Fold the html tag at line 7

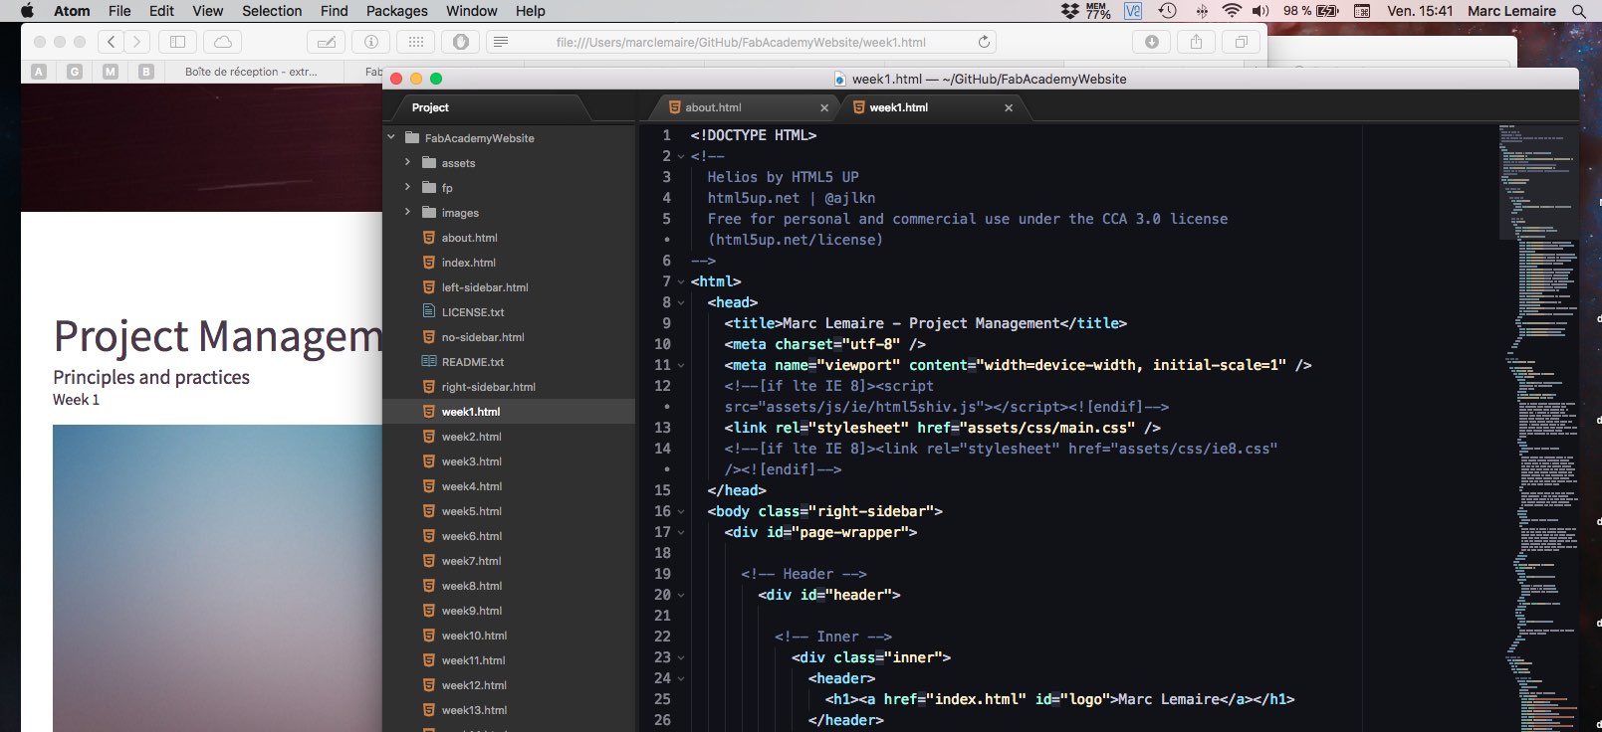point(681,281)
